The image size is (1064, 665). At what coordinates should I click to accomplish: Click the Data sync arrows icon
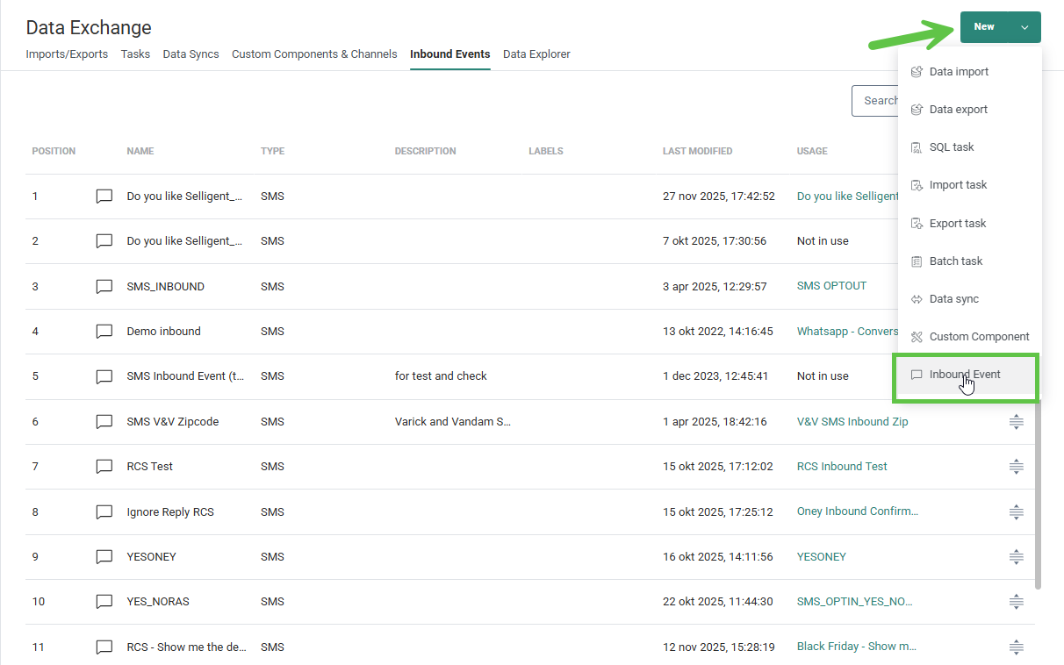pyautogui.click(x=917, y=299)
